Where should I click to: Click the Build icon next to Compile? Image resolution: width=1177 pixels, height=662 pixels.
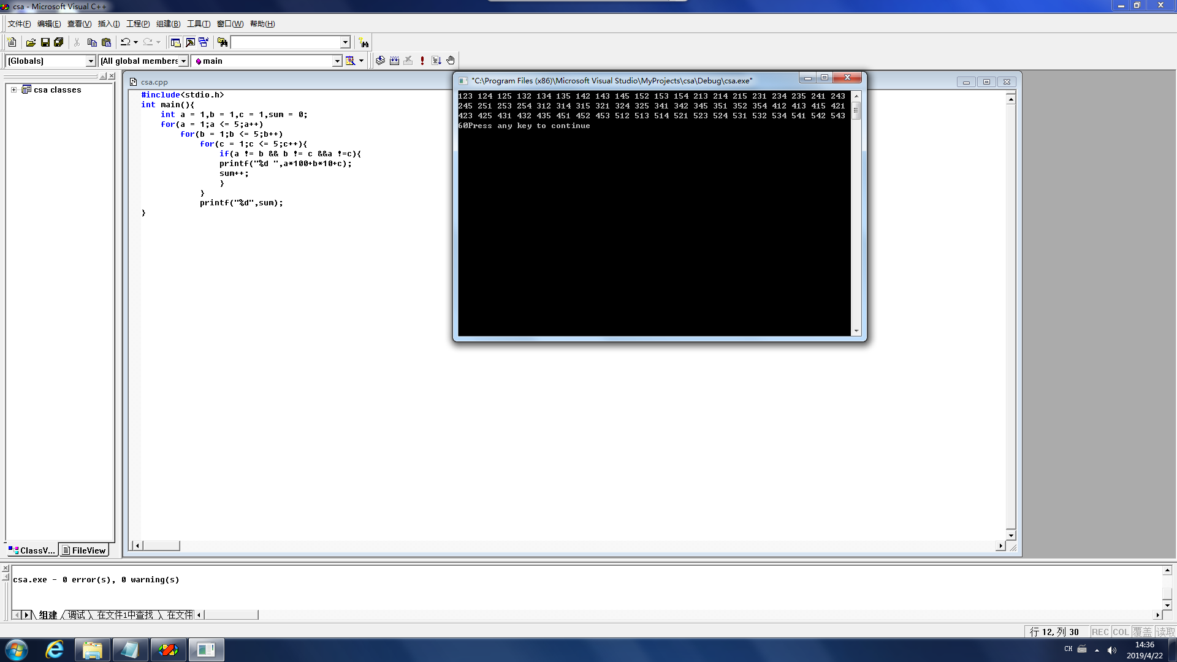pyautogui.click(x=394, y=61)
